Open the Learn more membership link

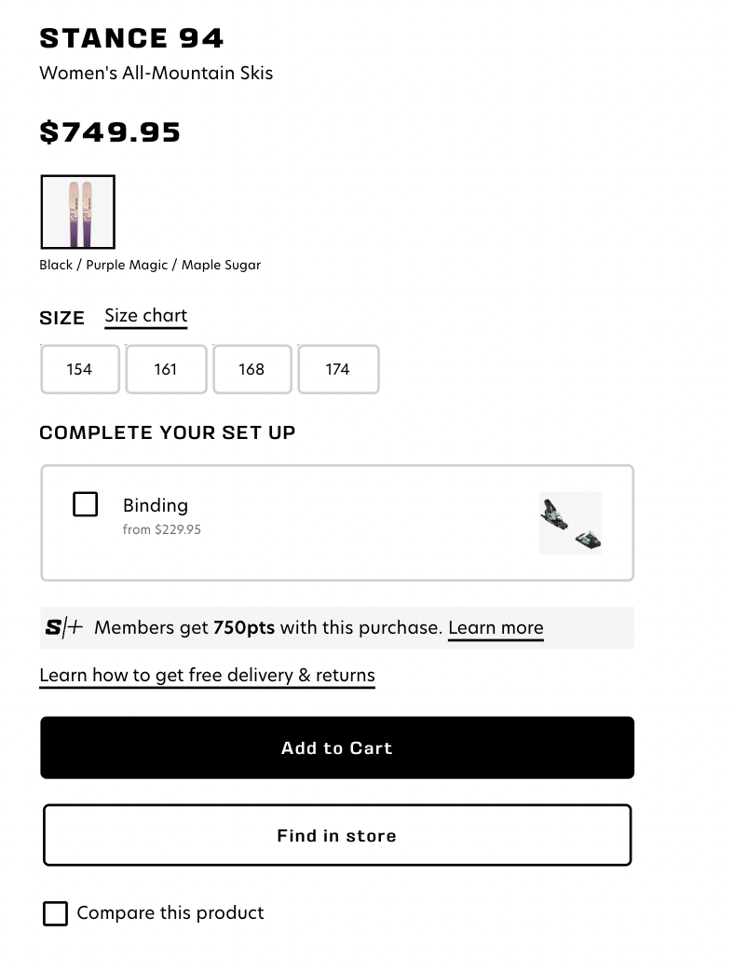point(496,628)
